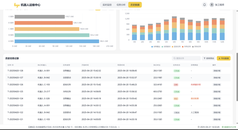Click 机器人 D-217 cell
This screenshot has height=130, width=238.
tap(44, 92)
